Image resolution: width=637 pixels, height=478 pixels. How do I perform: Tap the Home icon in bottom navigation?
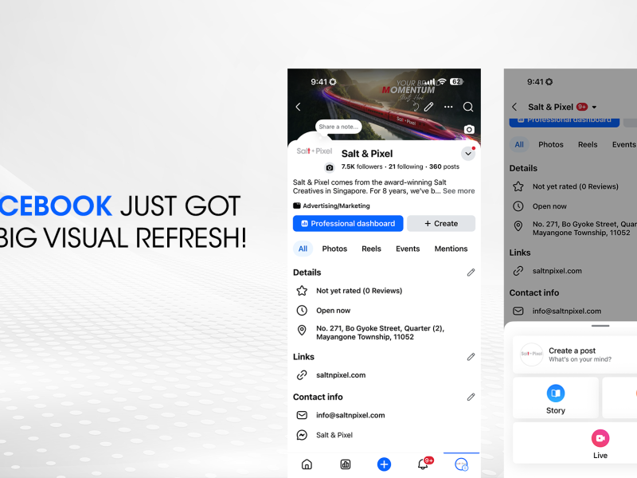coord(307,464)
